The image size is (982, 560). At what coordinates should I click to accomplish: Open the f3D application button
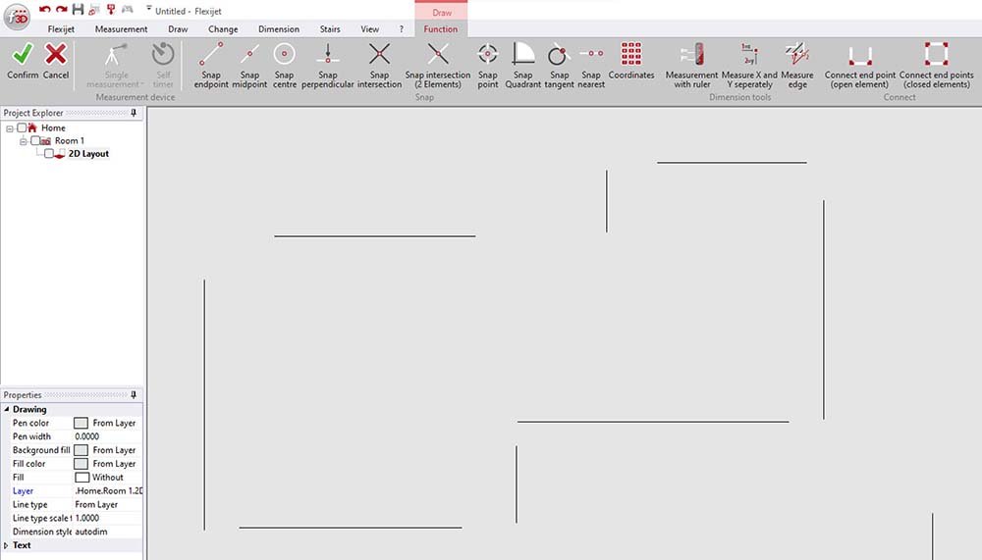tap(17, 17)
